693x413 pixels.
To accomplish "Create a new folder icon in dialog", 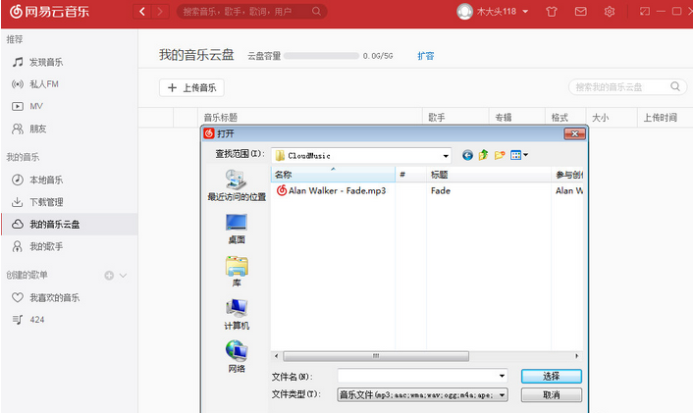I will click(x=500, y=155).
